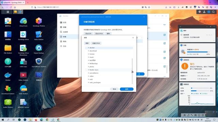
Task: Click CPU usage bar in resource widget
Action: 200,88
